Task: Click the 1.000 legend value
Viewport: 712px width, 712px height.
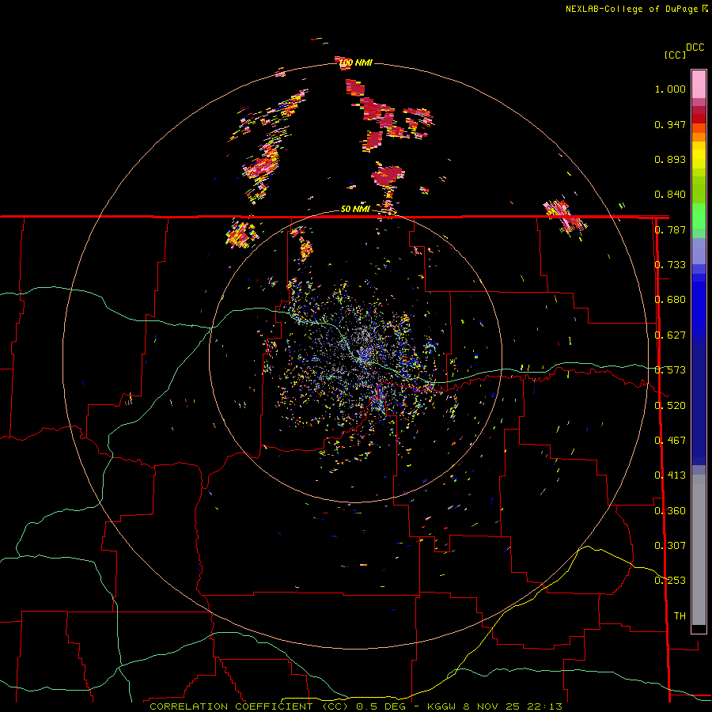Action: tap(670, 89)
